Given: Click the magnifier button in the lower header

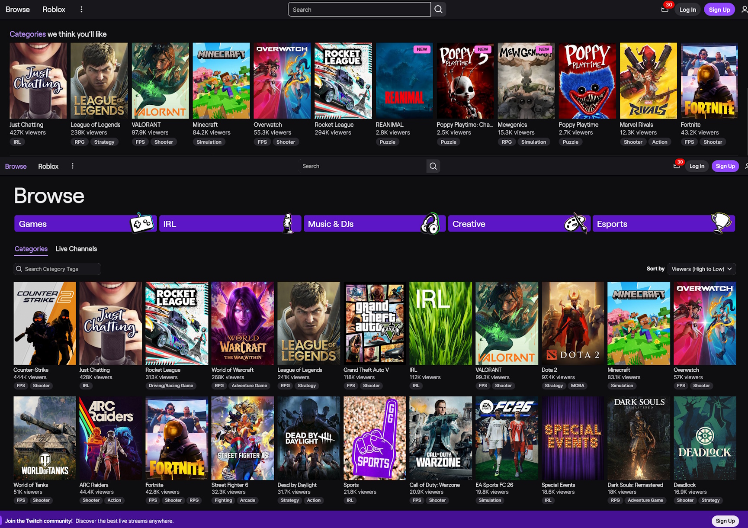Looking at the screenshot, I should (x=433, y=166).
